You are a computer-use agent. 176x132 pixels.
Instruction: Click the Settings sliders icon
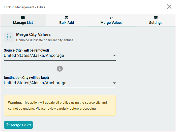(x=156, y=18)
